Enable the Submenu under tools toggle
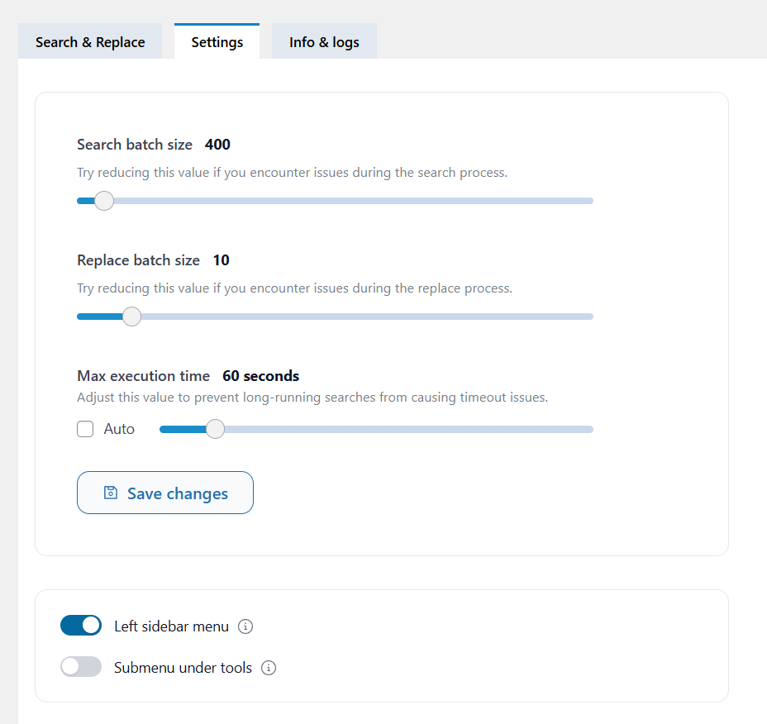 80,666
